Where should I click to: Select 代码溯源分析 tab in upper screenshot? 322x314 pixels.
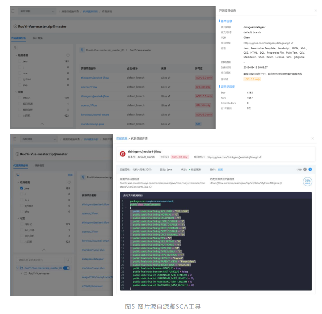(x=18, y=38)
